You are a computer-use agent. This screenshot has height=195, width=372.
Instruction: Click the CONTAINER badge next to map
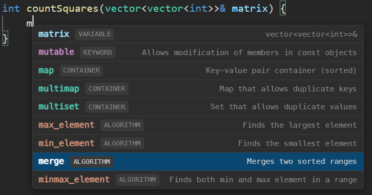coord(81,70)
